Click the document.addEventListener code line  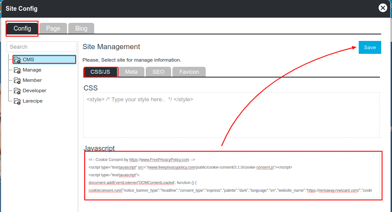143,183
